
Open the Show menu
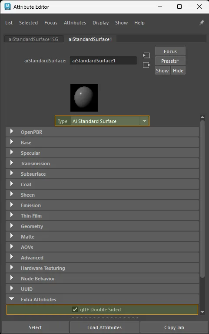(121, 23)
